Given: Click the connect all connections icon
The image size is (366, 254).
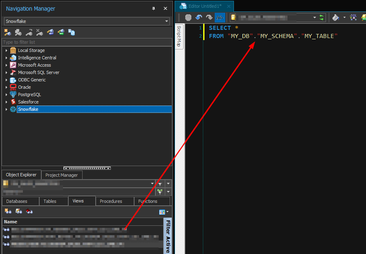Looking at the screenshot, I should [18, 32].
